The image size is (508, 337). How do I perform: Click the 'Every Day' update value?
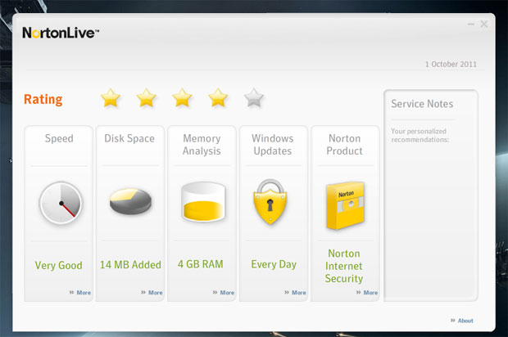pos(274,264)
